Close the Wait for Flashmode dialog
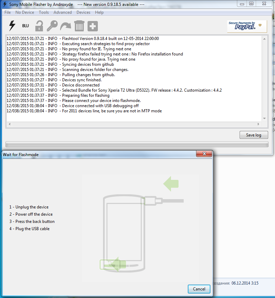Image resolution: width=275 pixels, height=298 pixels. click(x=204, y=154)
